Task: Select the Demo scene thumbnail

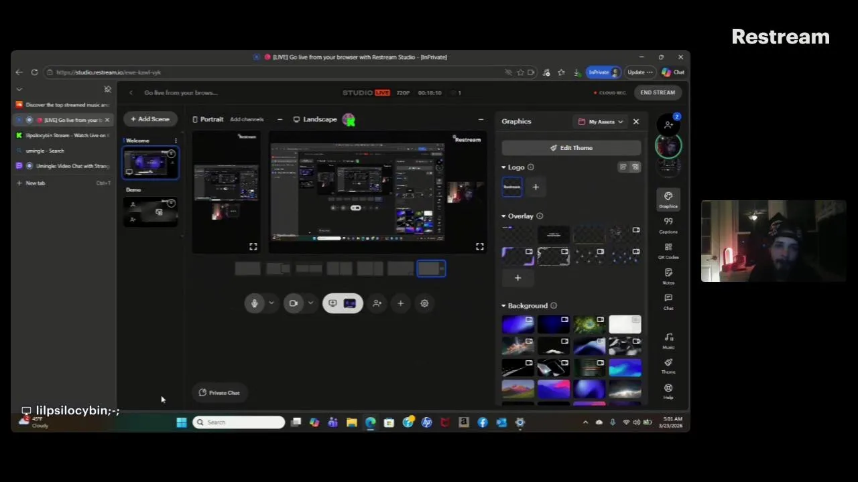Action: point(150,212)
